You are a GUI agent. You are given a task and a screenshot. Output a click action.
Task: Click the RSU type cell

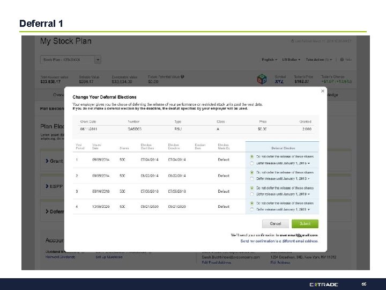coord(178,129)
